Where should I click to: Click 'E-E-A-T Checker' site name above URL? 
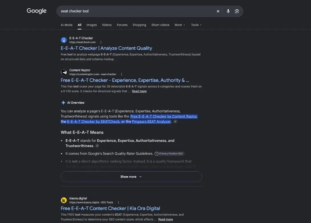click(x=81, y=38)
